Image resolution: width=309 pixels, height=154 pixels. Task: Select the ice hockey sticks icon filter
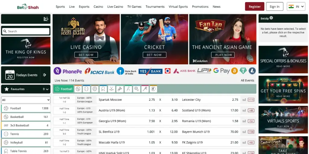(x=112, y=89)
